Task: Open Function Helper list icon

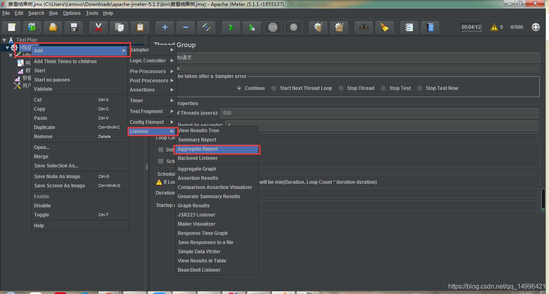Action: [x=409, y=27]
